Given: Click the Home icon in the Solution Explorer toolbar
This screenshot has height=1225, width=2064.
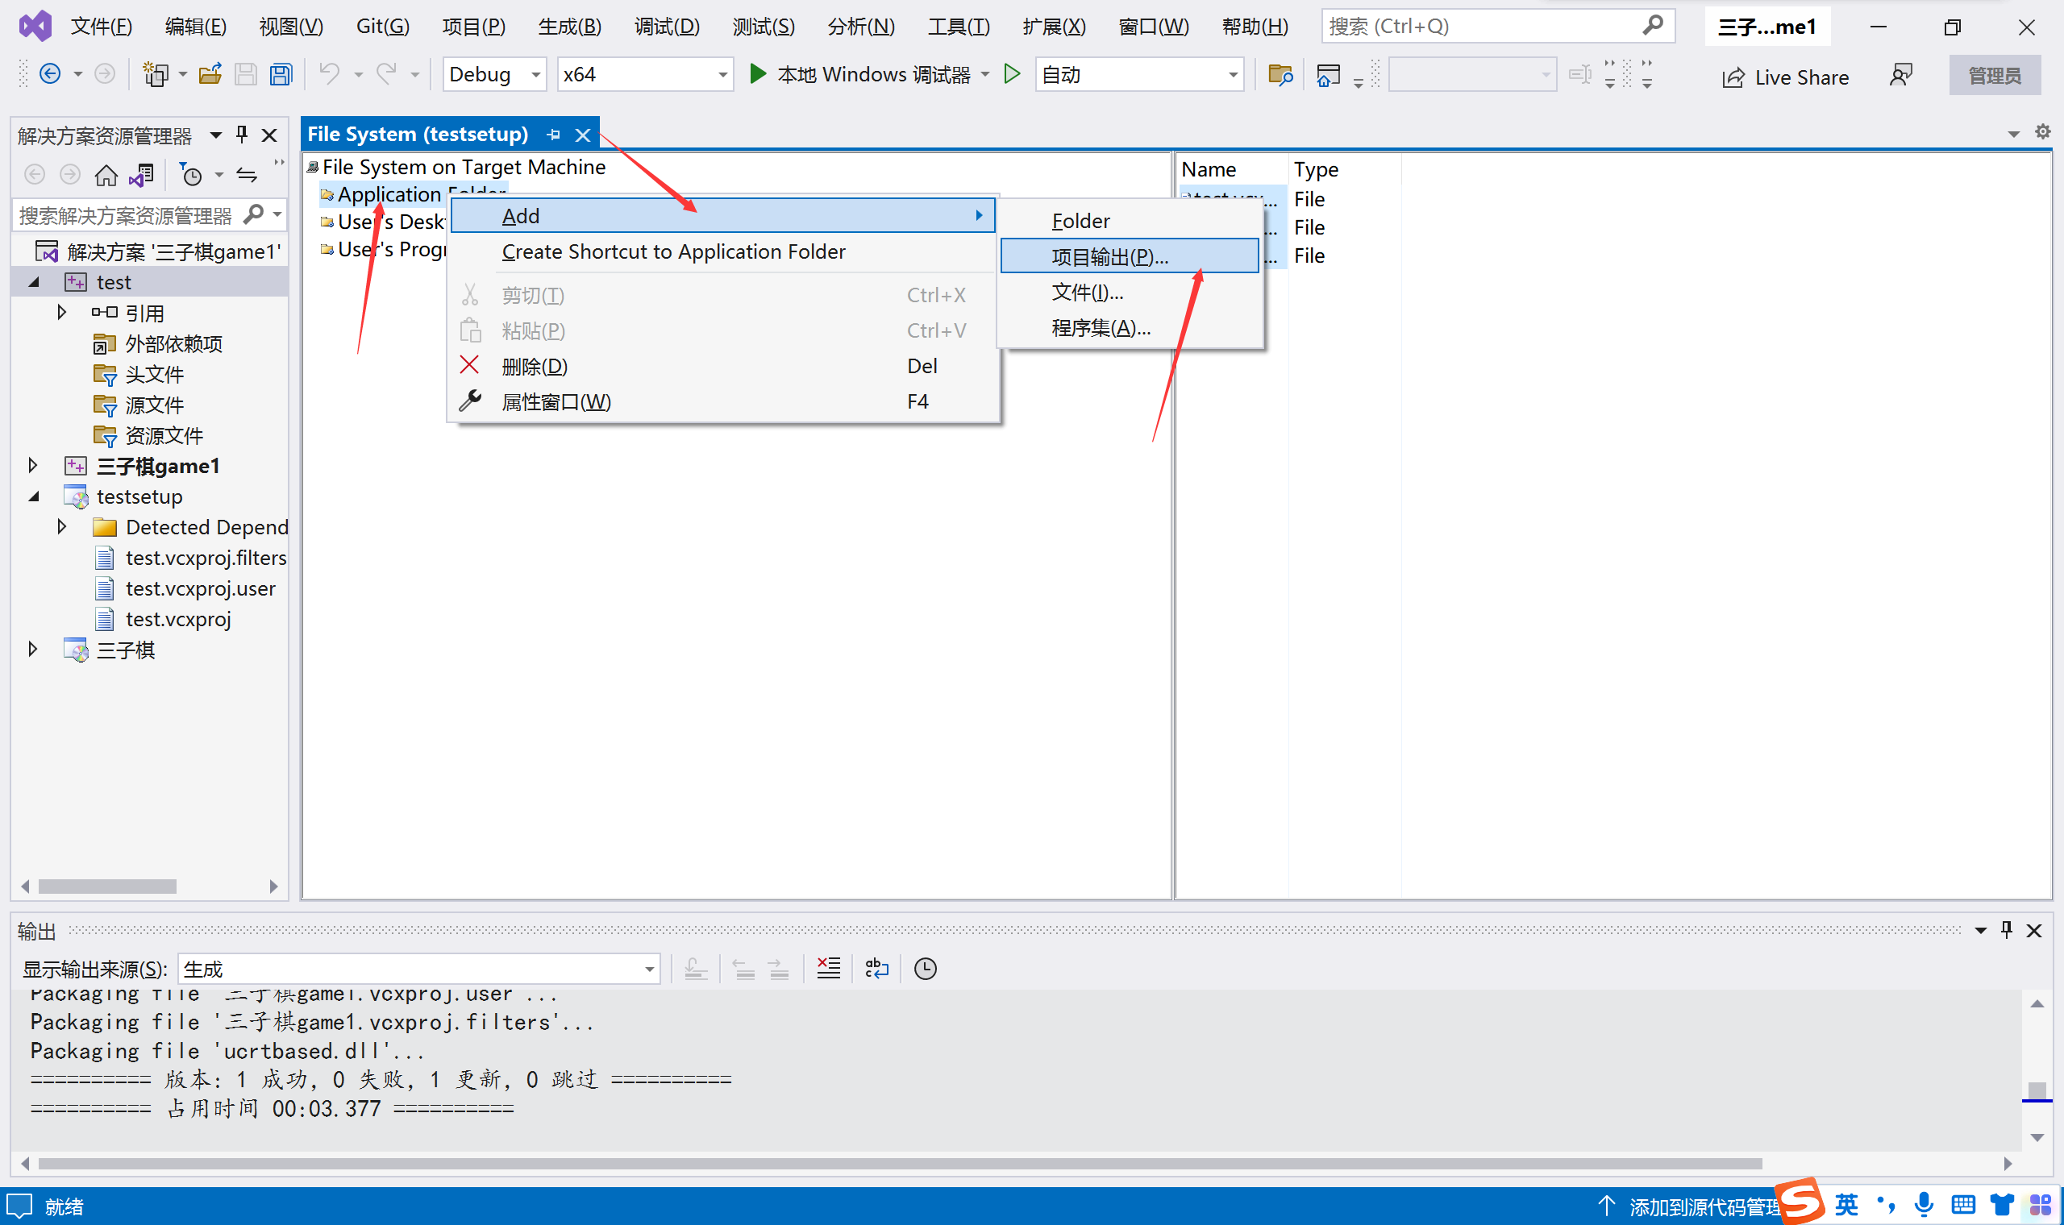Looking at the screenshot, I should pos(106,175).
